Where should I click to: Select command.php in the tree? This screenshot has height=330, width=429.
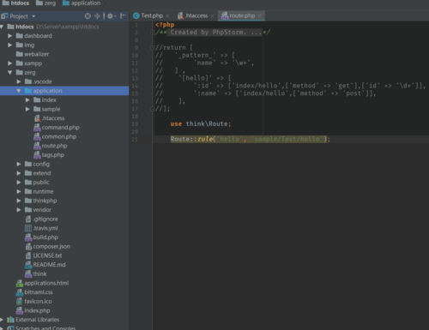pyautogui.click(x=57, y=127)
